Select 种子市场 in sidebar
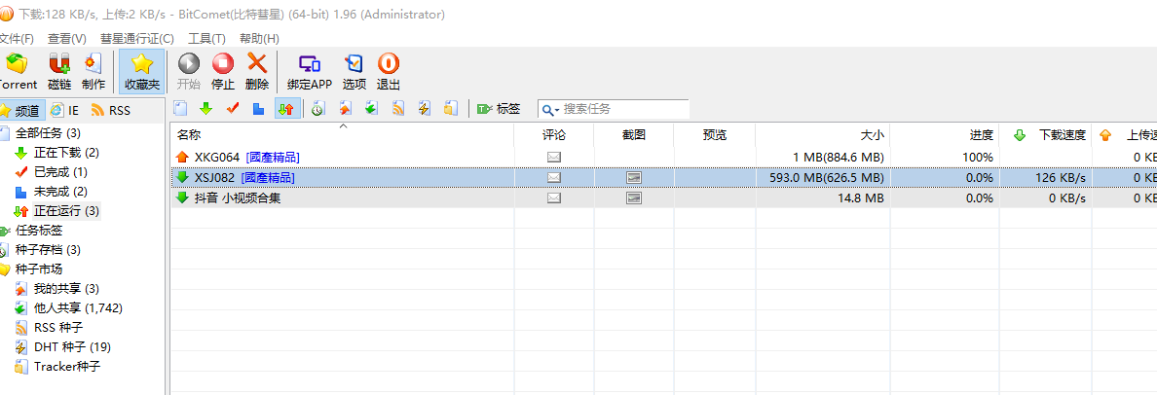This screenshot has height=395, width=1157. click(x=39, y=269)
